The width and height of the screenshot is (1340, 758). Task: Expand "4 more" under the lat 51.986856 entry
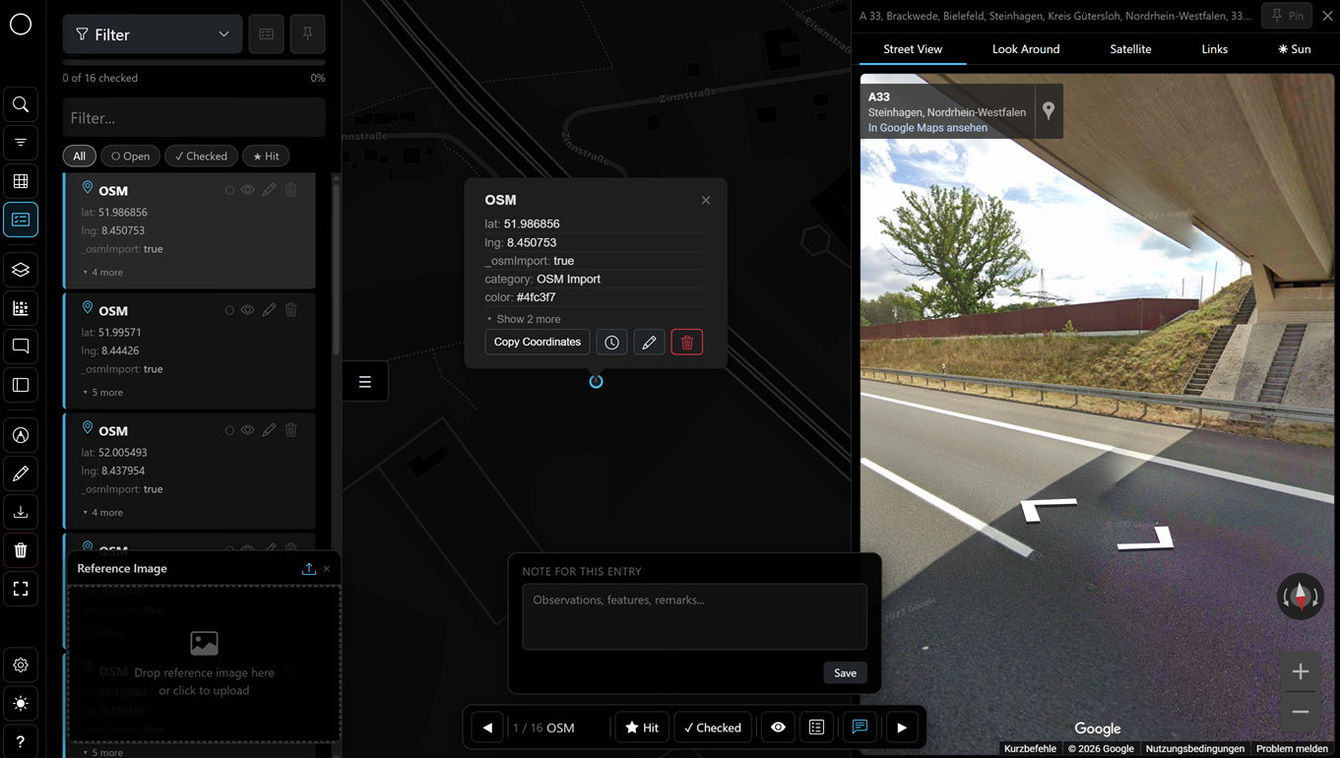point(103,272)
